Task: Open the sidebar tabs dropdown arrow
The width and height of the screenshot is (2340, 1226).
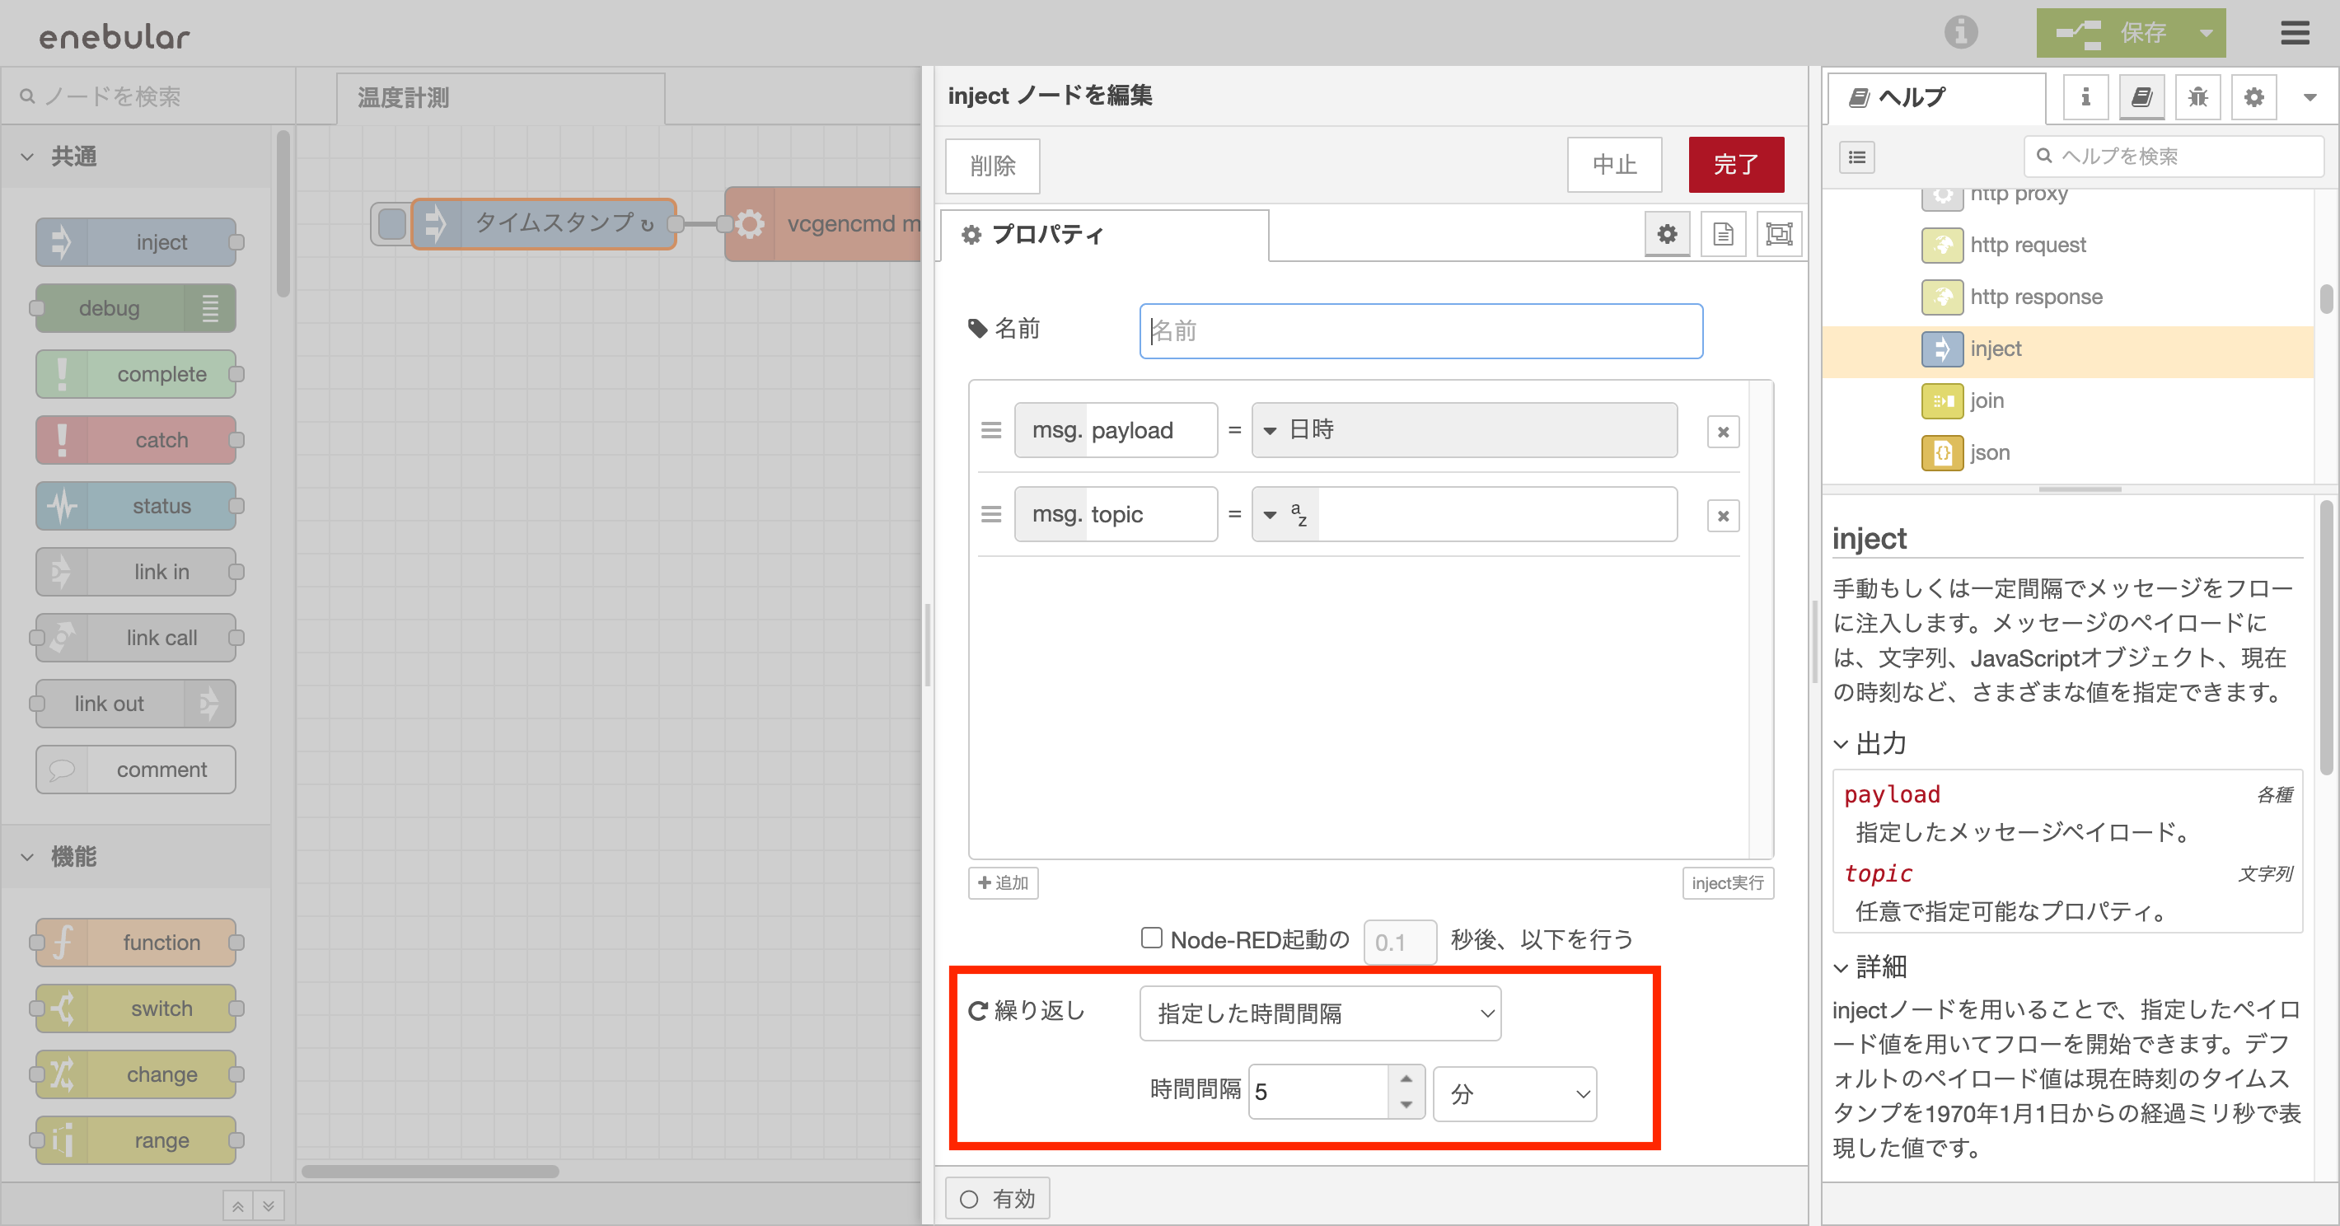Action: [x=2310, y=97]
